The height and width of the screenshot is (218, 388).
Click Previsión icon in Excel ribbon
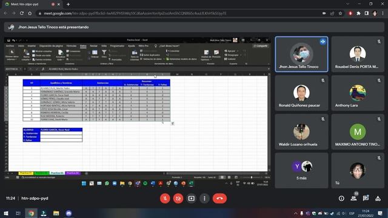tap(216, 54)
